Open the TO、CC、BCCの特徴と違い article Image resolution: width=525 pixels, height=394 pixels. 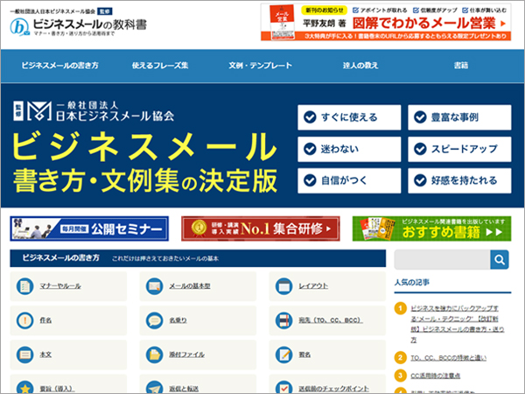[448, 358]
